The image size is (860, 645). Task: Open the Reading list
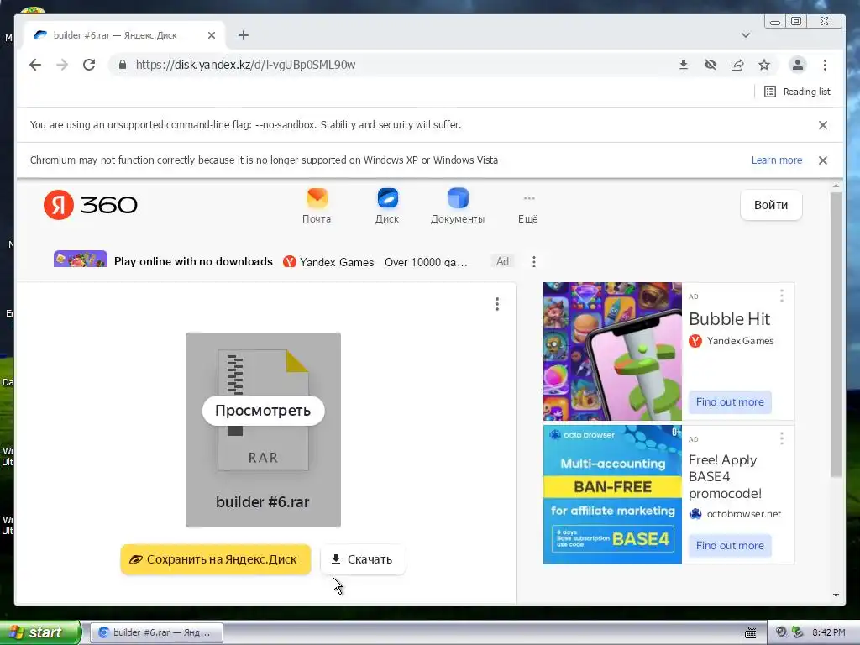pyautogui.click(x=798, y=92)
